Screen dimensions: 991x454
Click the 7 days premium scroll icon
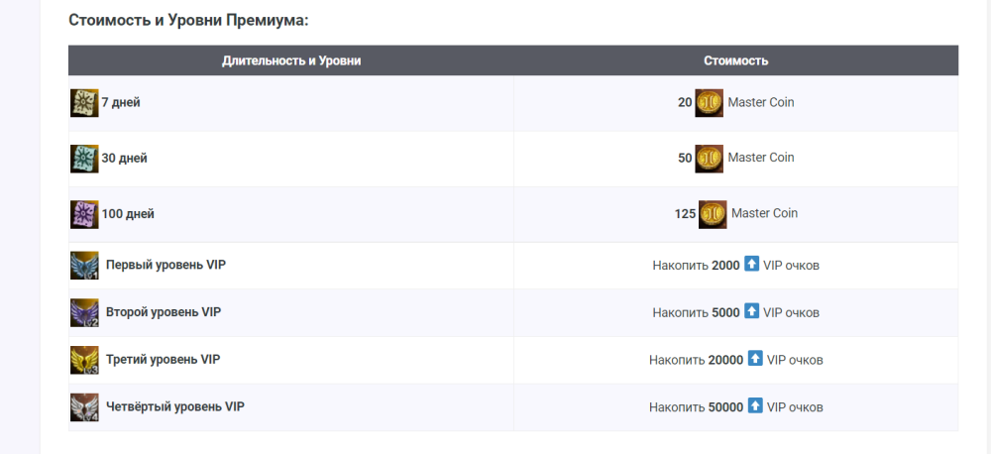(x=84, y=103)
